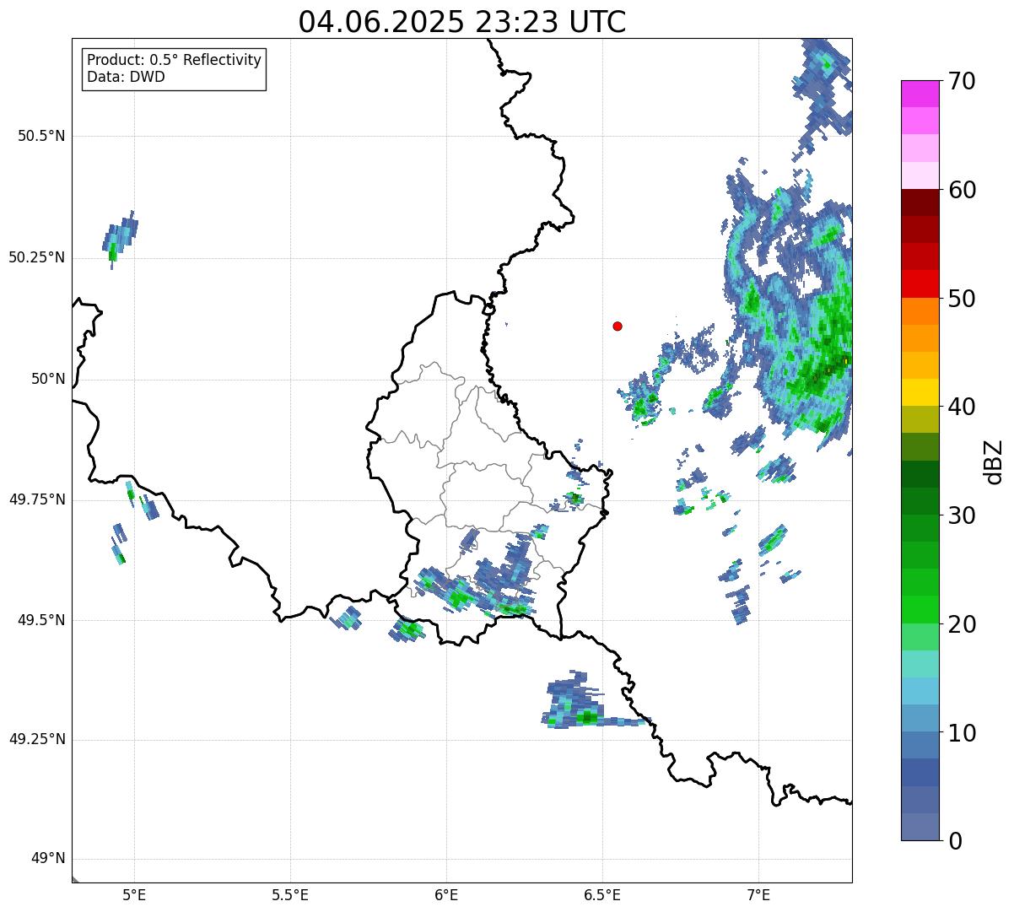Click the bright yellow colorbar swatch at 40

920,393
